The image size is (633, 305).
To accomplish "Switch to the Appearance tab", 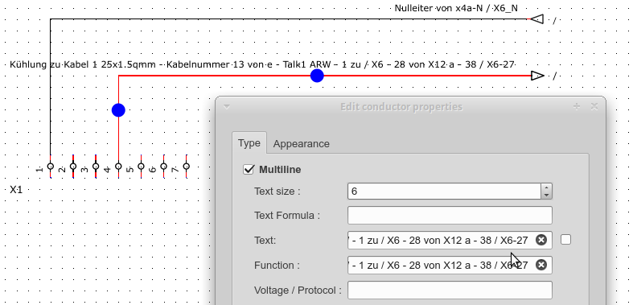I will click(x=301, y=144).
